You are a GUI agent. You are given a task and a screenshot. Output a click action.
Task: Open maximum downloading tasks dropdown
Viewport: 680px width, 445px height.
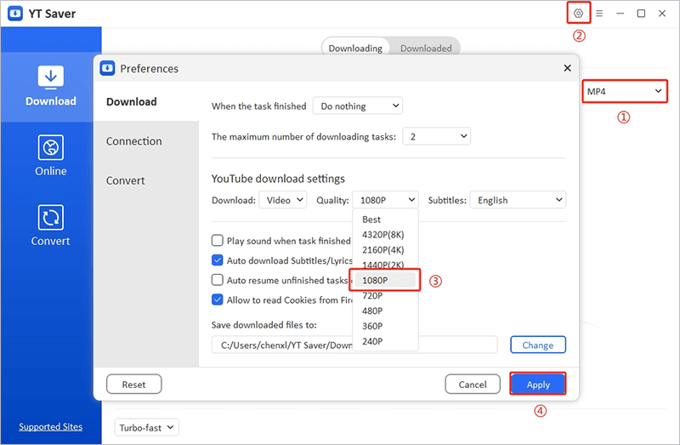[436, 136]
